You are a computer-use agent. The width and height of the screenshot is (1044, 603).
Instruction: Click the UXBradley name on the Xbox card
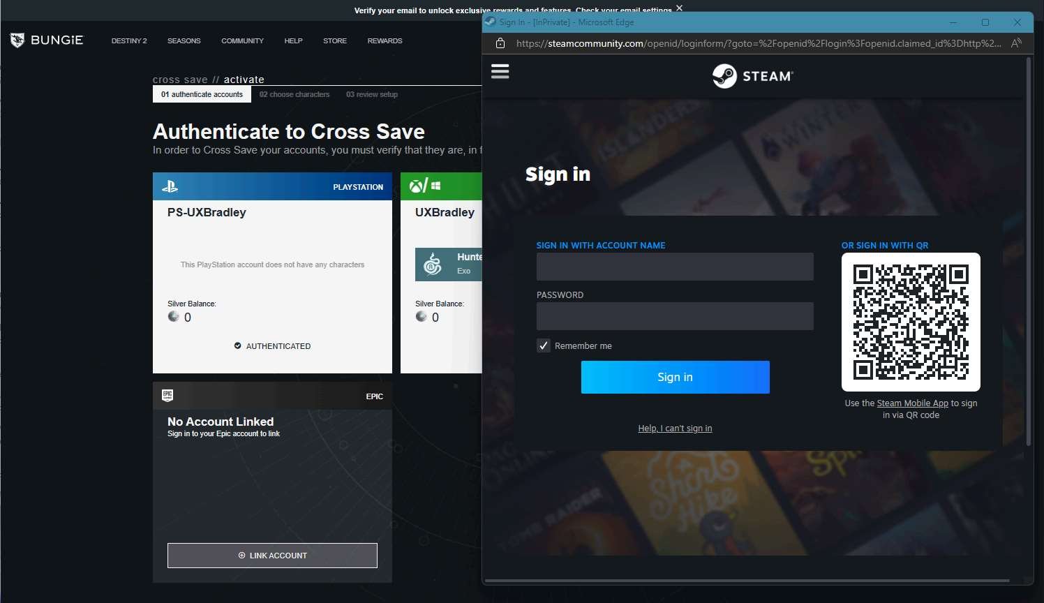pyautogui.click(x=445, y=212)
